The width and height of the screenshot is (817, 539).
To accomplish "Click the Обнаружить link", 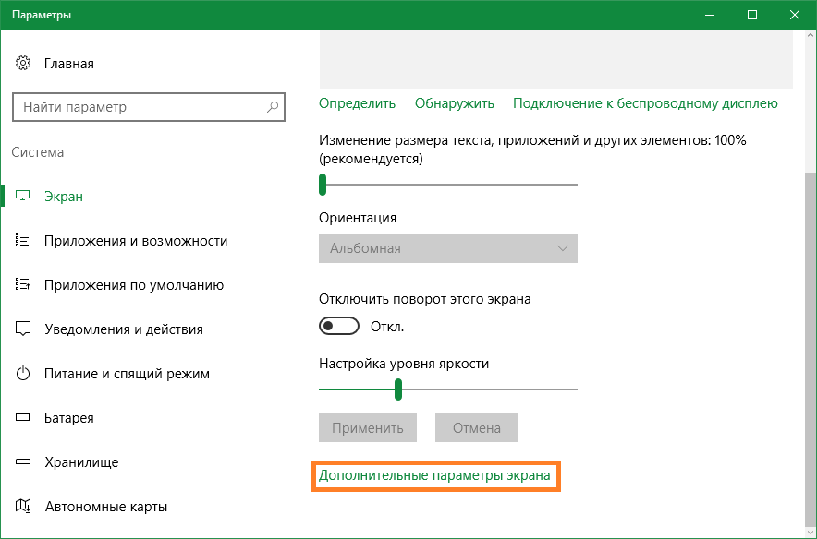I will coord(454,103).
